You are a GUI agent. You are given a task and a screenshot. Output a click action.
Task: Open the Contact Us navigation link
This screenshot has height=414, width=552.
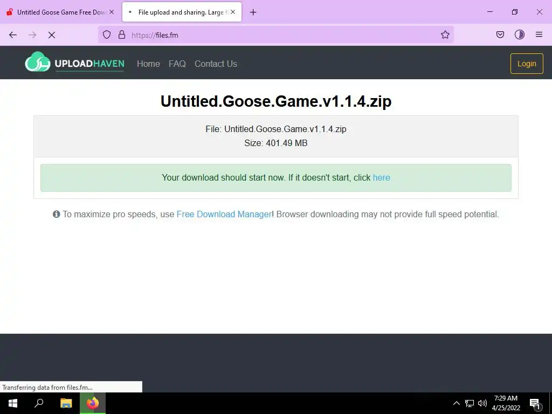point(216,64)
